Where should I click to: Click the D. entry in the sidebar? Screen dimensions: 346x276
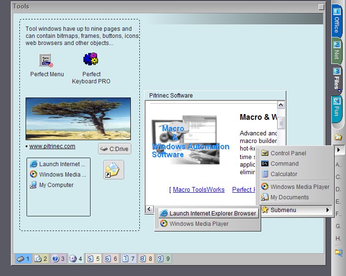(338, 189)
